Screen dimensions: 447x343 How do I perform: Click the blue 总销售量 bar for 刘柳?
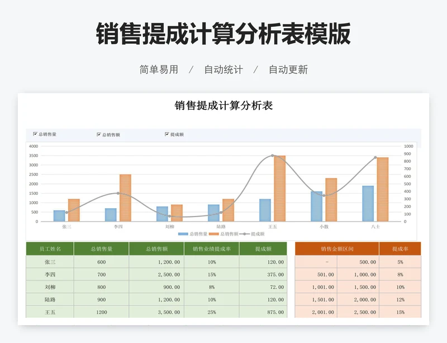(x=162, y=214)
